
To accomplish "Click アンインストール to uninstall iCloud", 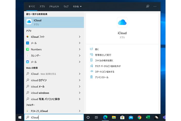I will pos(102,77).
